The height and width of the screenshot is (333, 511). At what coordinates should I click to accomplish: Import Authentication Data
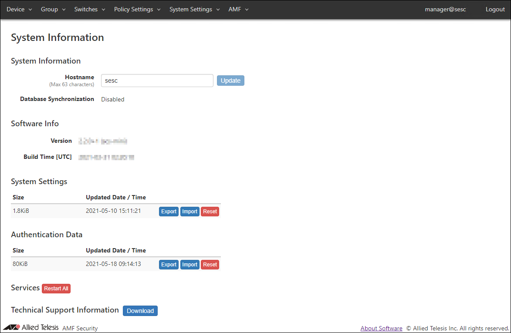click(x=190, y=265)
